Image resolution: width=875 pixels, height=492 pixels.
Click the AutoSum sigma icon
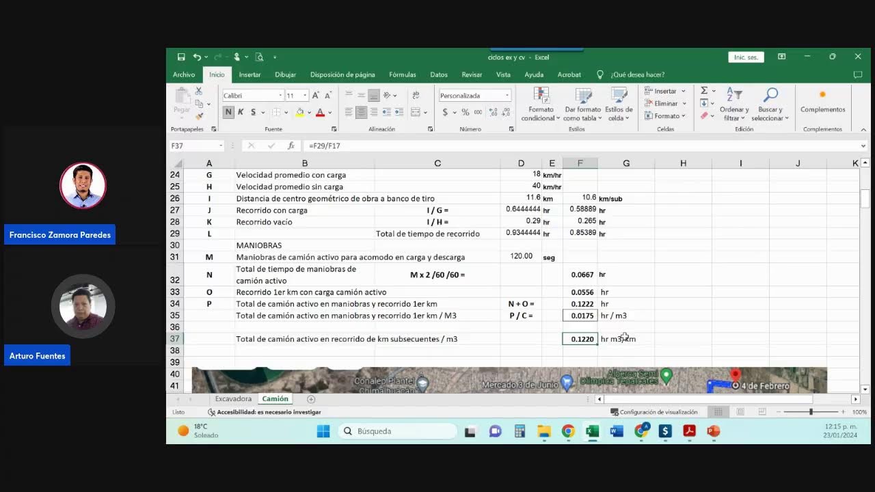704,90
